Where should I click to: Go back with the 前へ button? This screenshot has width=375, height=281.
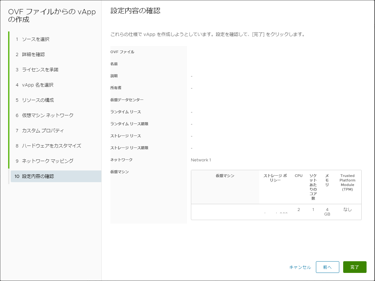(327, 267)
